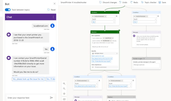Screen dimensions: 171x101
Task: Expand the Multiple choice identify selector
Action: 105,53
